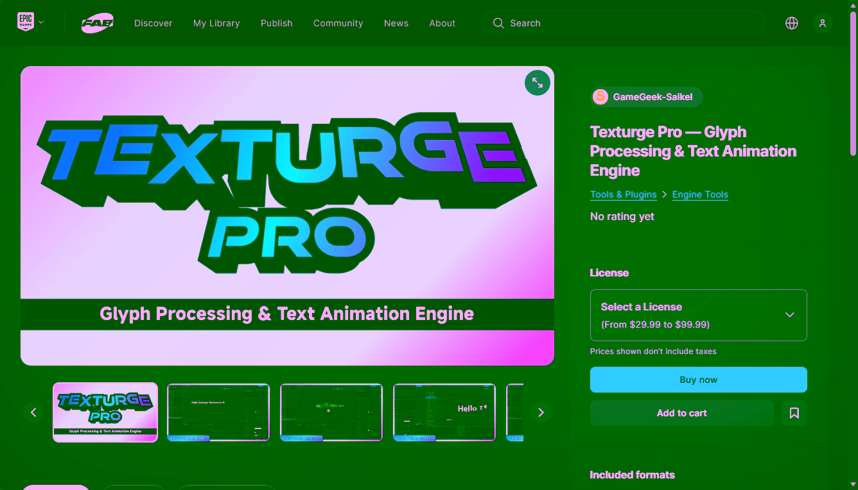The height and width of the screenshot is (490, 858).
Task: Click the product title 'Texturge Pro — Glyph Processing'
Action: click(694, 151)
